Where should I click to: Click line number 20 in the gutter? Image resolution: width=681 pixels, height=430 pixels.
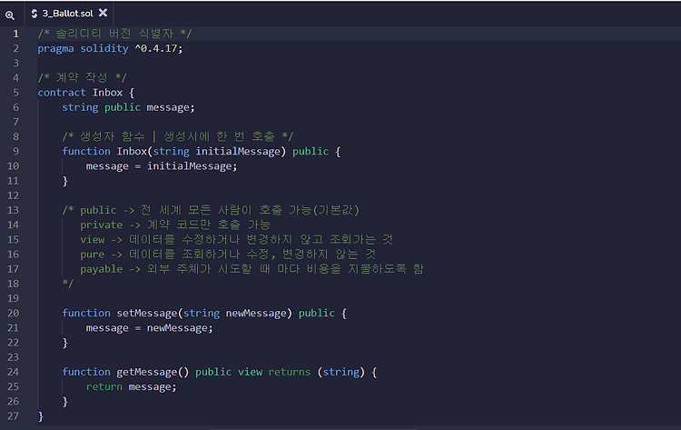[x=13, y=313]
